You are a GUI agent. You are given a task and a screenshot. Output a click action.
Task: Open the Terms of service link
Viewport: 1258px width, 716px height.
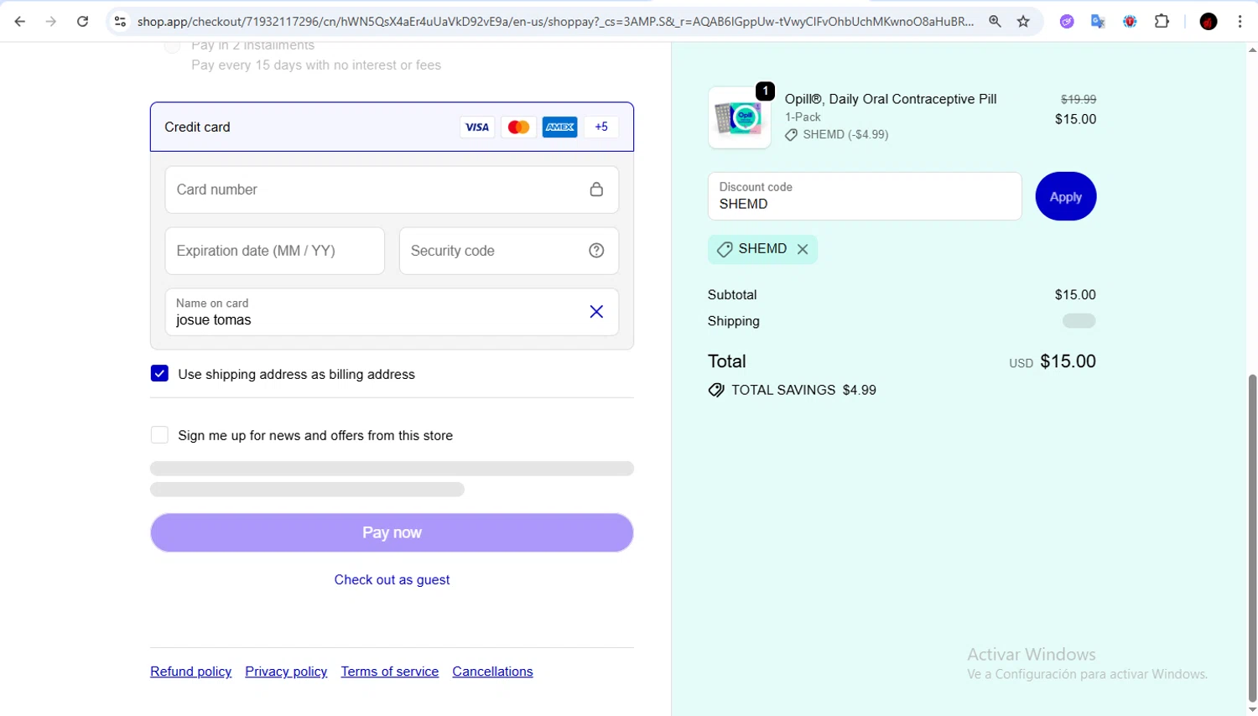(x=390, y=672)
